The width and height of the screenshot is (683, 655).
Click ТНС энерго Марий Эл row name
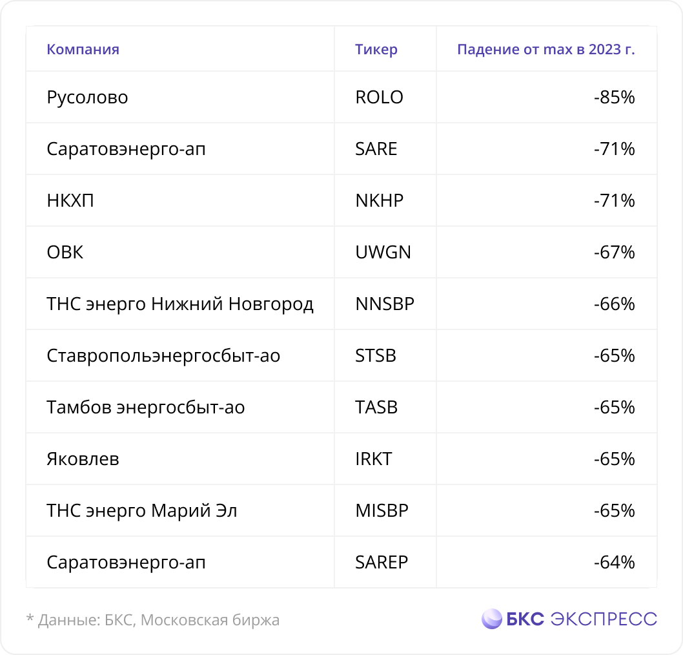(141, 511)
